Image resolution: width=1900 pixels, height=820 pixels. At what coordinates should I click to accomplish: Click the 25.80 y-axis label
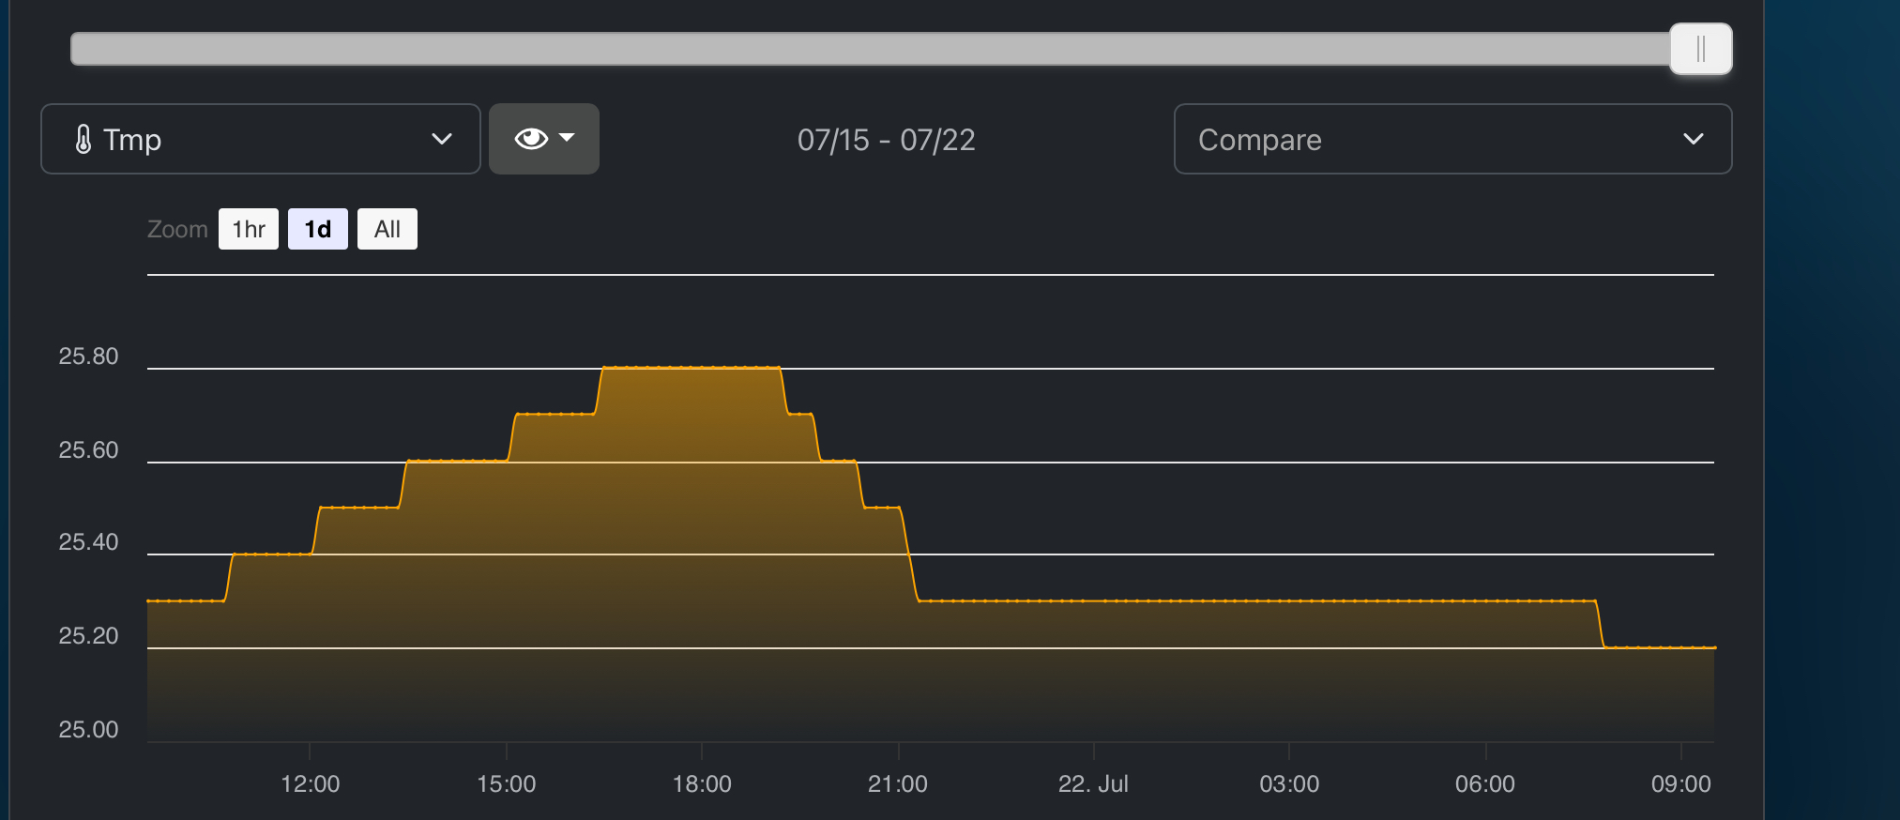[x=88, y=357]
